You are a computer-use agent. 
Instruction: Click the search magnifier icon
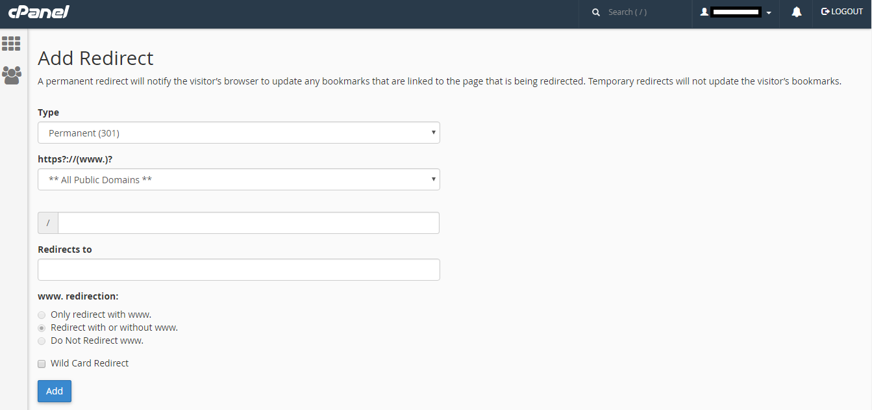[x=596, y=12]
